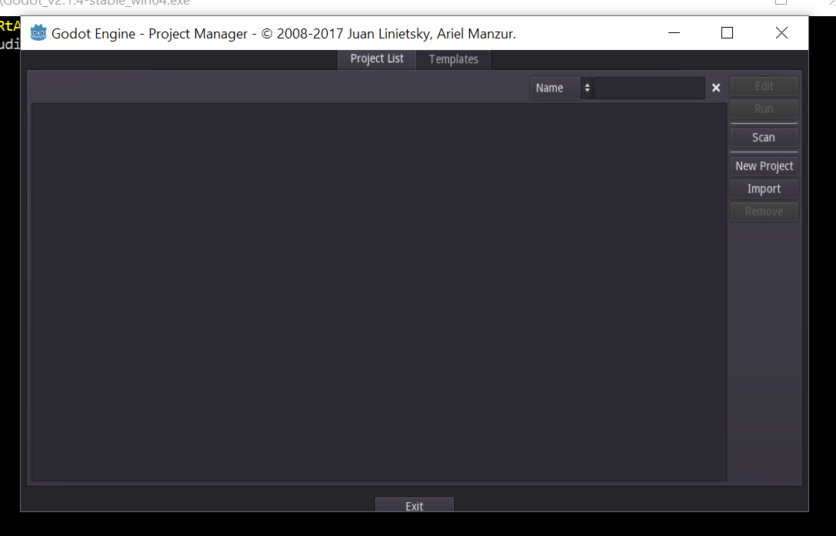Select the Project List tab

[376, 59]
